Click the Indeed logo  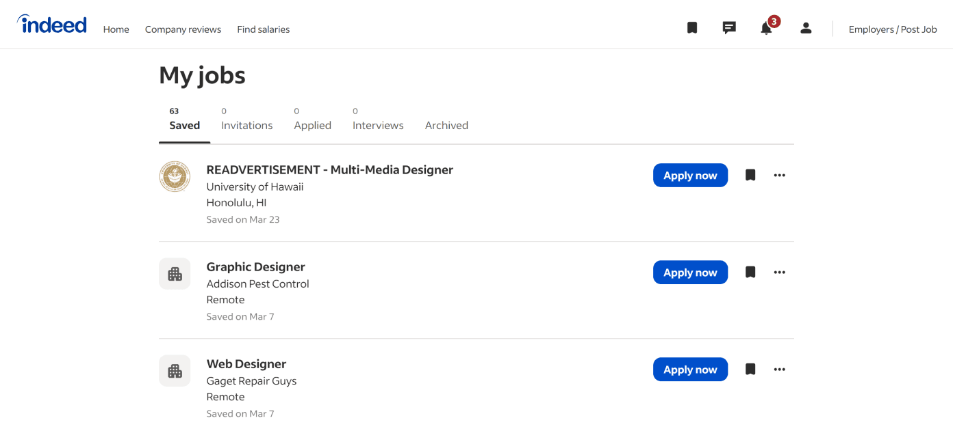click(x=52, y=25)
